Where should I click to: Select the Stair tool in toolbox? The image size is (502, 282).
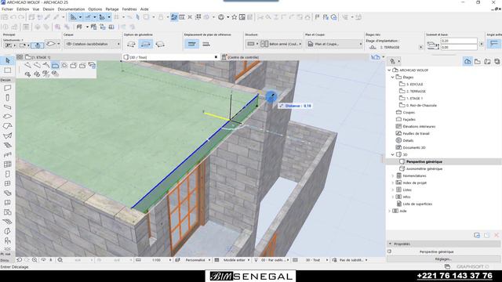tap(8, 145)
